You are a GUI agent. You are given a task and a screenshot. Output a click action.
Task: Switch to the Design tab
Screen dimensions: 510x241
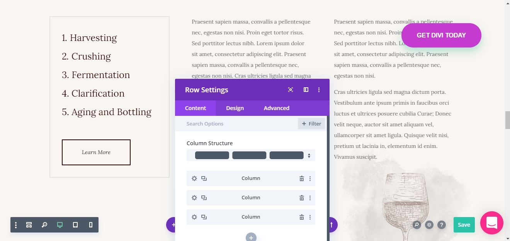[235, 108]
